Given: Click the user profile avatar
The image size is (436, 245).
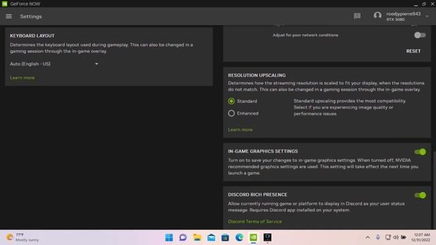Looking at the screenshot, I should (377, 16).
